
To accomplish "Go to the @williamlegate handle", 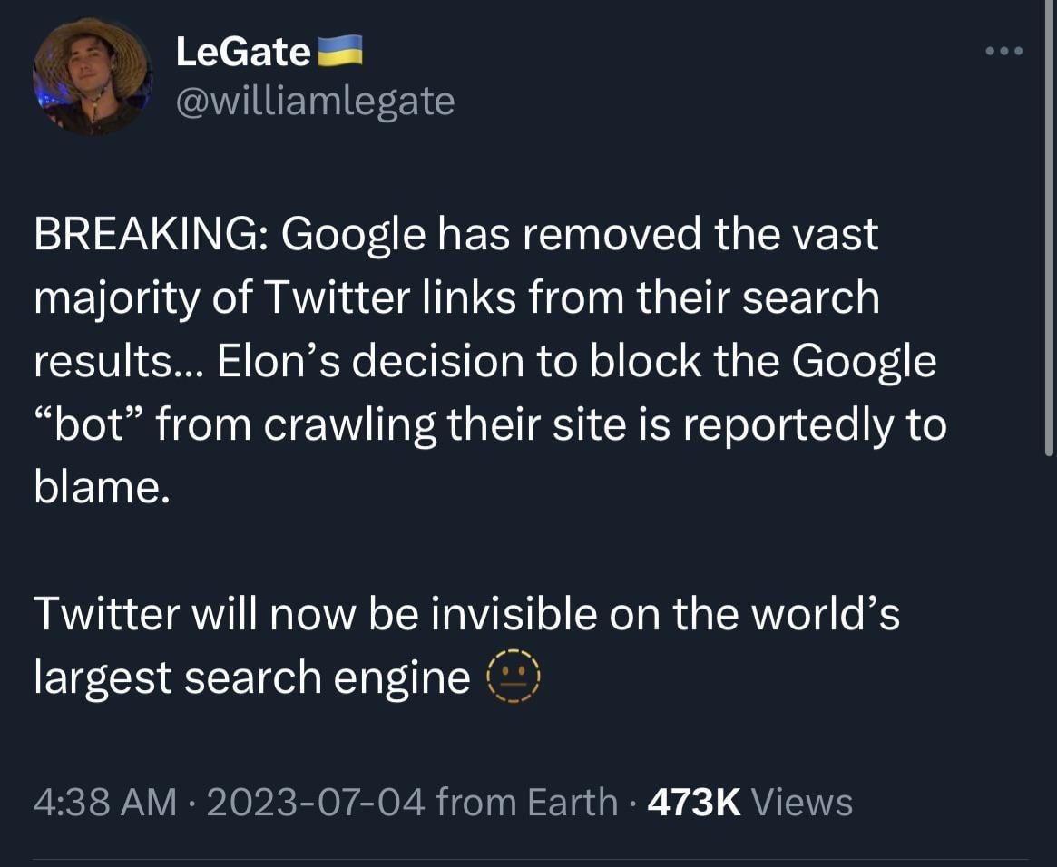I will pos(314,101).
